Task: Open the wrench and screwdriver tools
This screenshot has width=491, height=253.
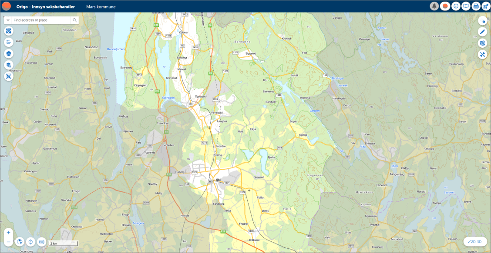Action: [482, 54]
